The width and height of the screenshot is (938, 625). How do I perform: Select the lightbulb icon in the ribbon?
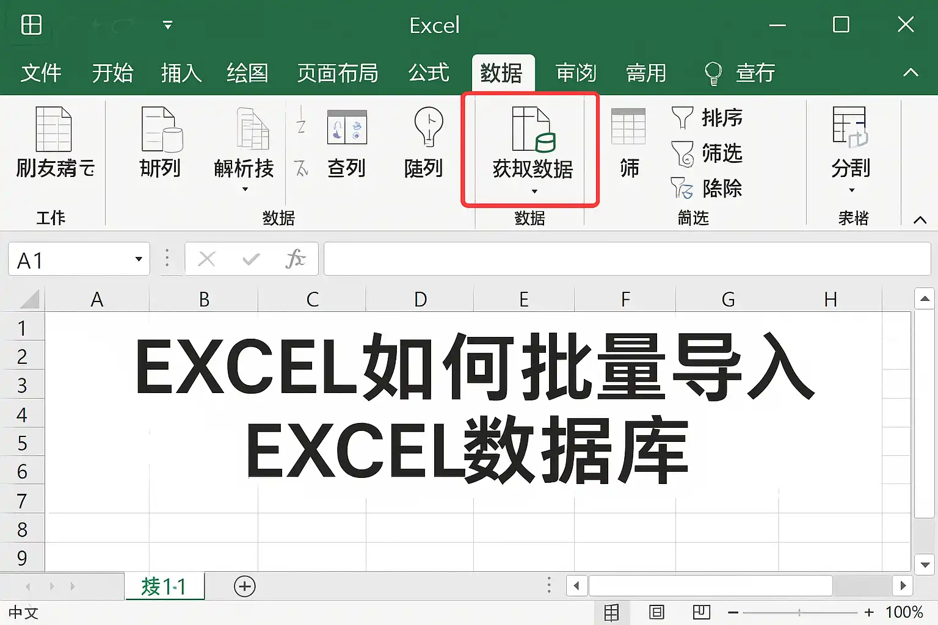pyautogui.click(x=429, y=127)
